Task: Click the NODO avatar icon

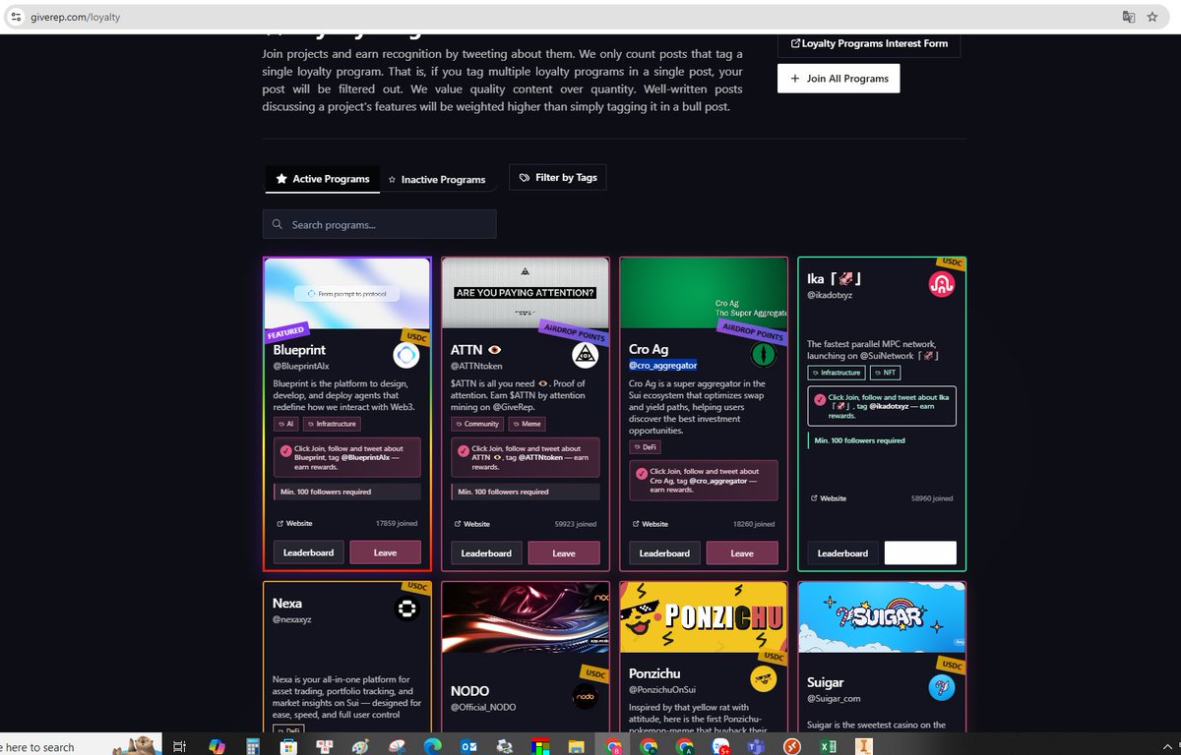Action: (585, 697)
